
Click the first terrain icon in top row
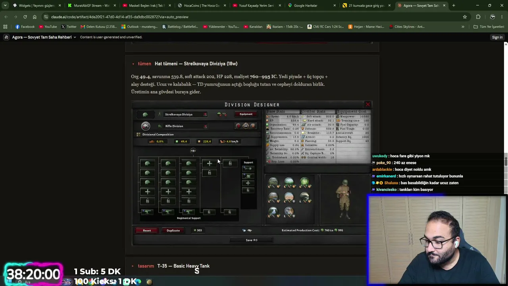click(x=273, y=183)
